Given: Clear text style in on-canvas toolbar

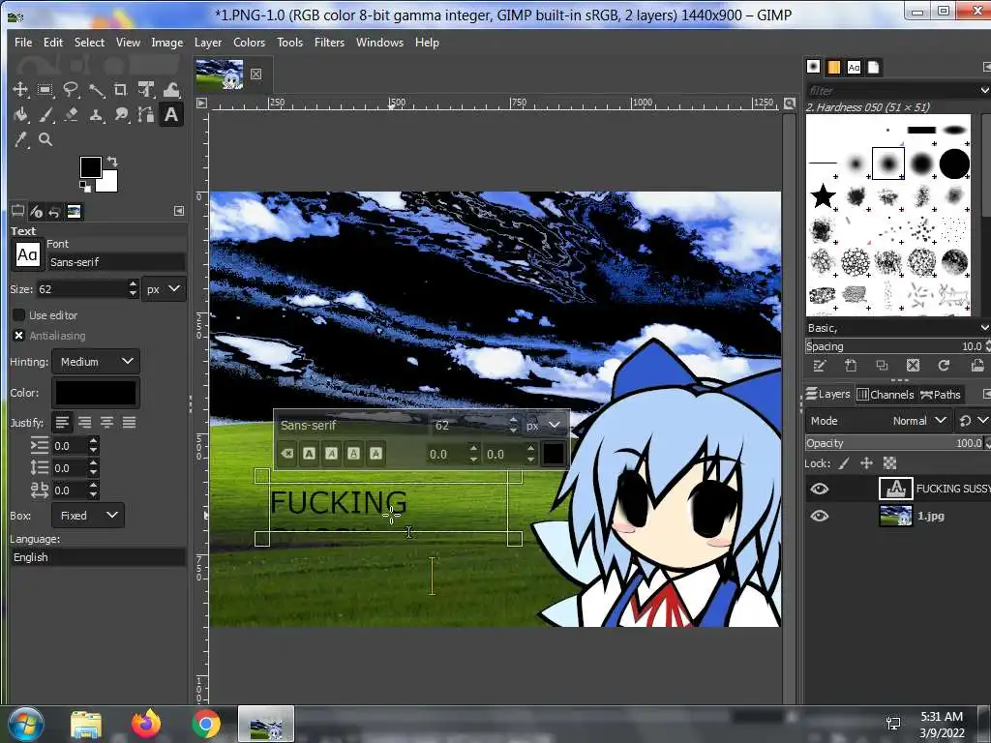Looking at the screenshot, I should (x=286, y=454).
